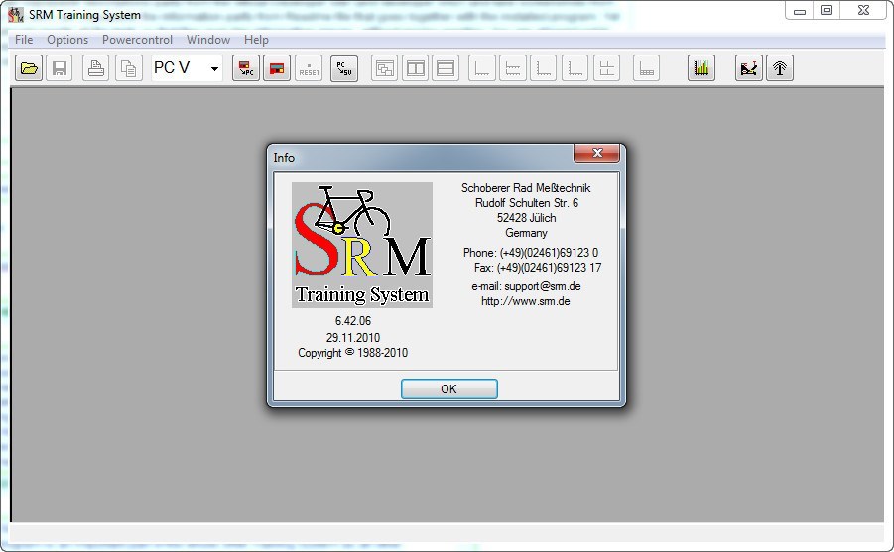Click the fourth graph axis icon
894x552 pixels.
[x=575, y=69]
